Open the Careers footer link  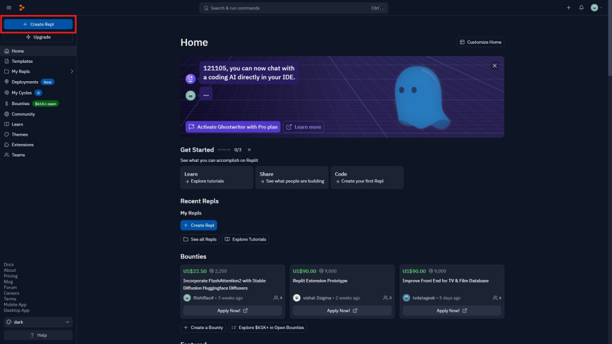point(11,293)
